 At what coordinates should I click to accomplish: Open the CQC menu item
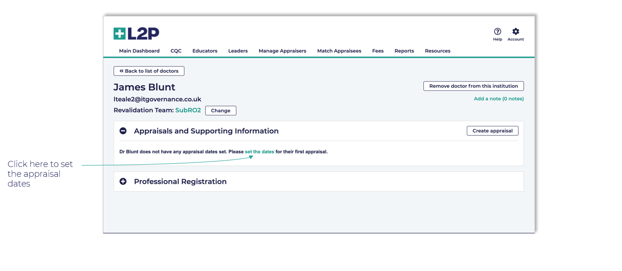(x=176, y=51)
